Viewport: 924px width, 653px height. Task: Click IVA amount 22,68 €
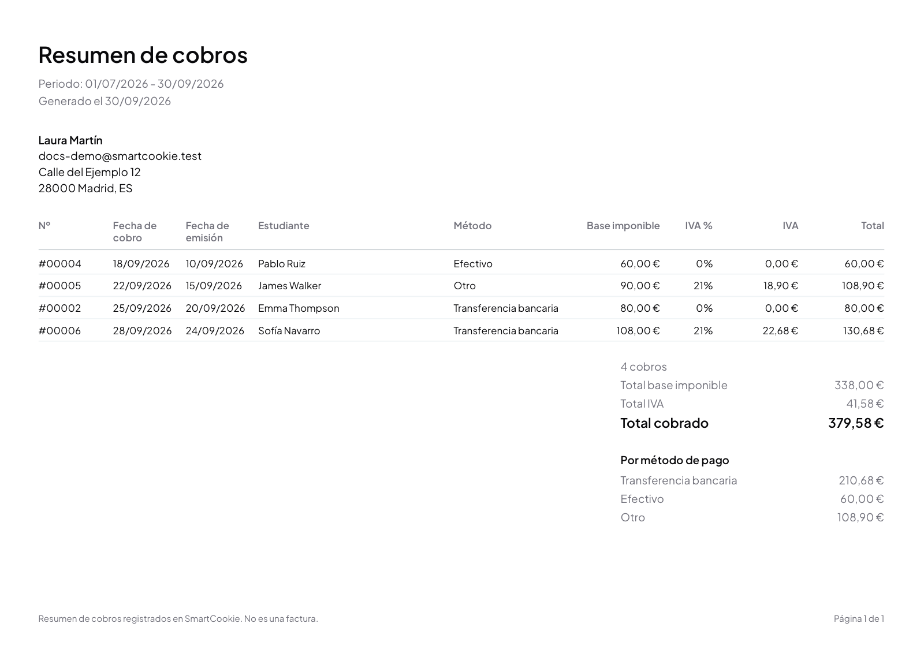(x=780, y=331)
